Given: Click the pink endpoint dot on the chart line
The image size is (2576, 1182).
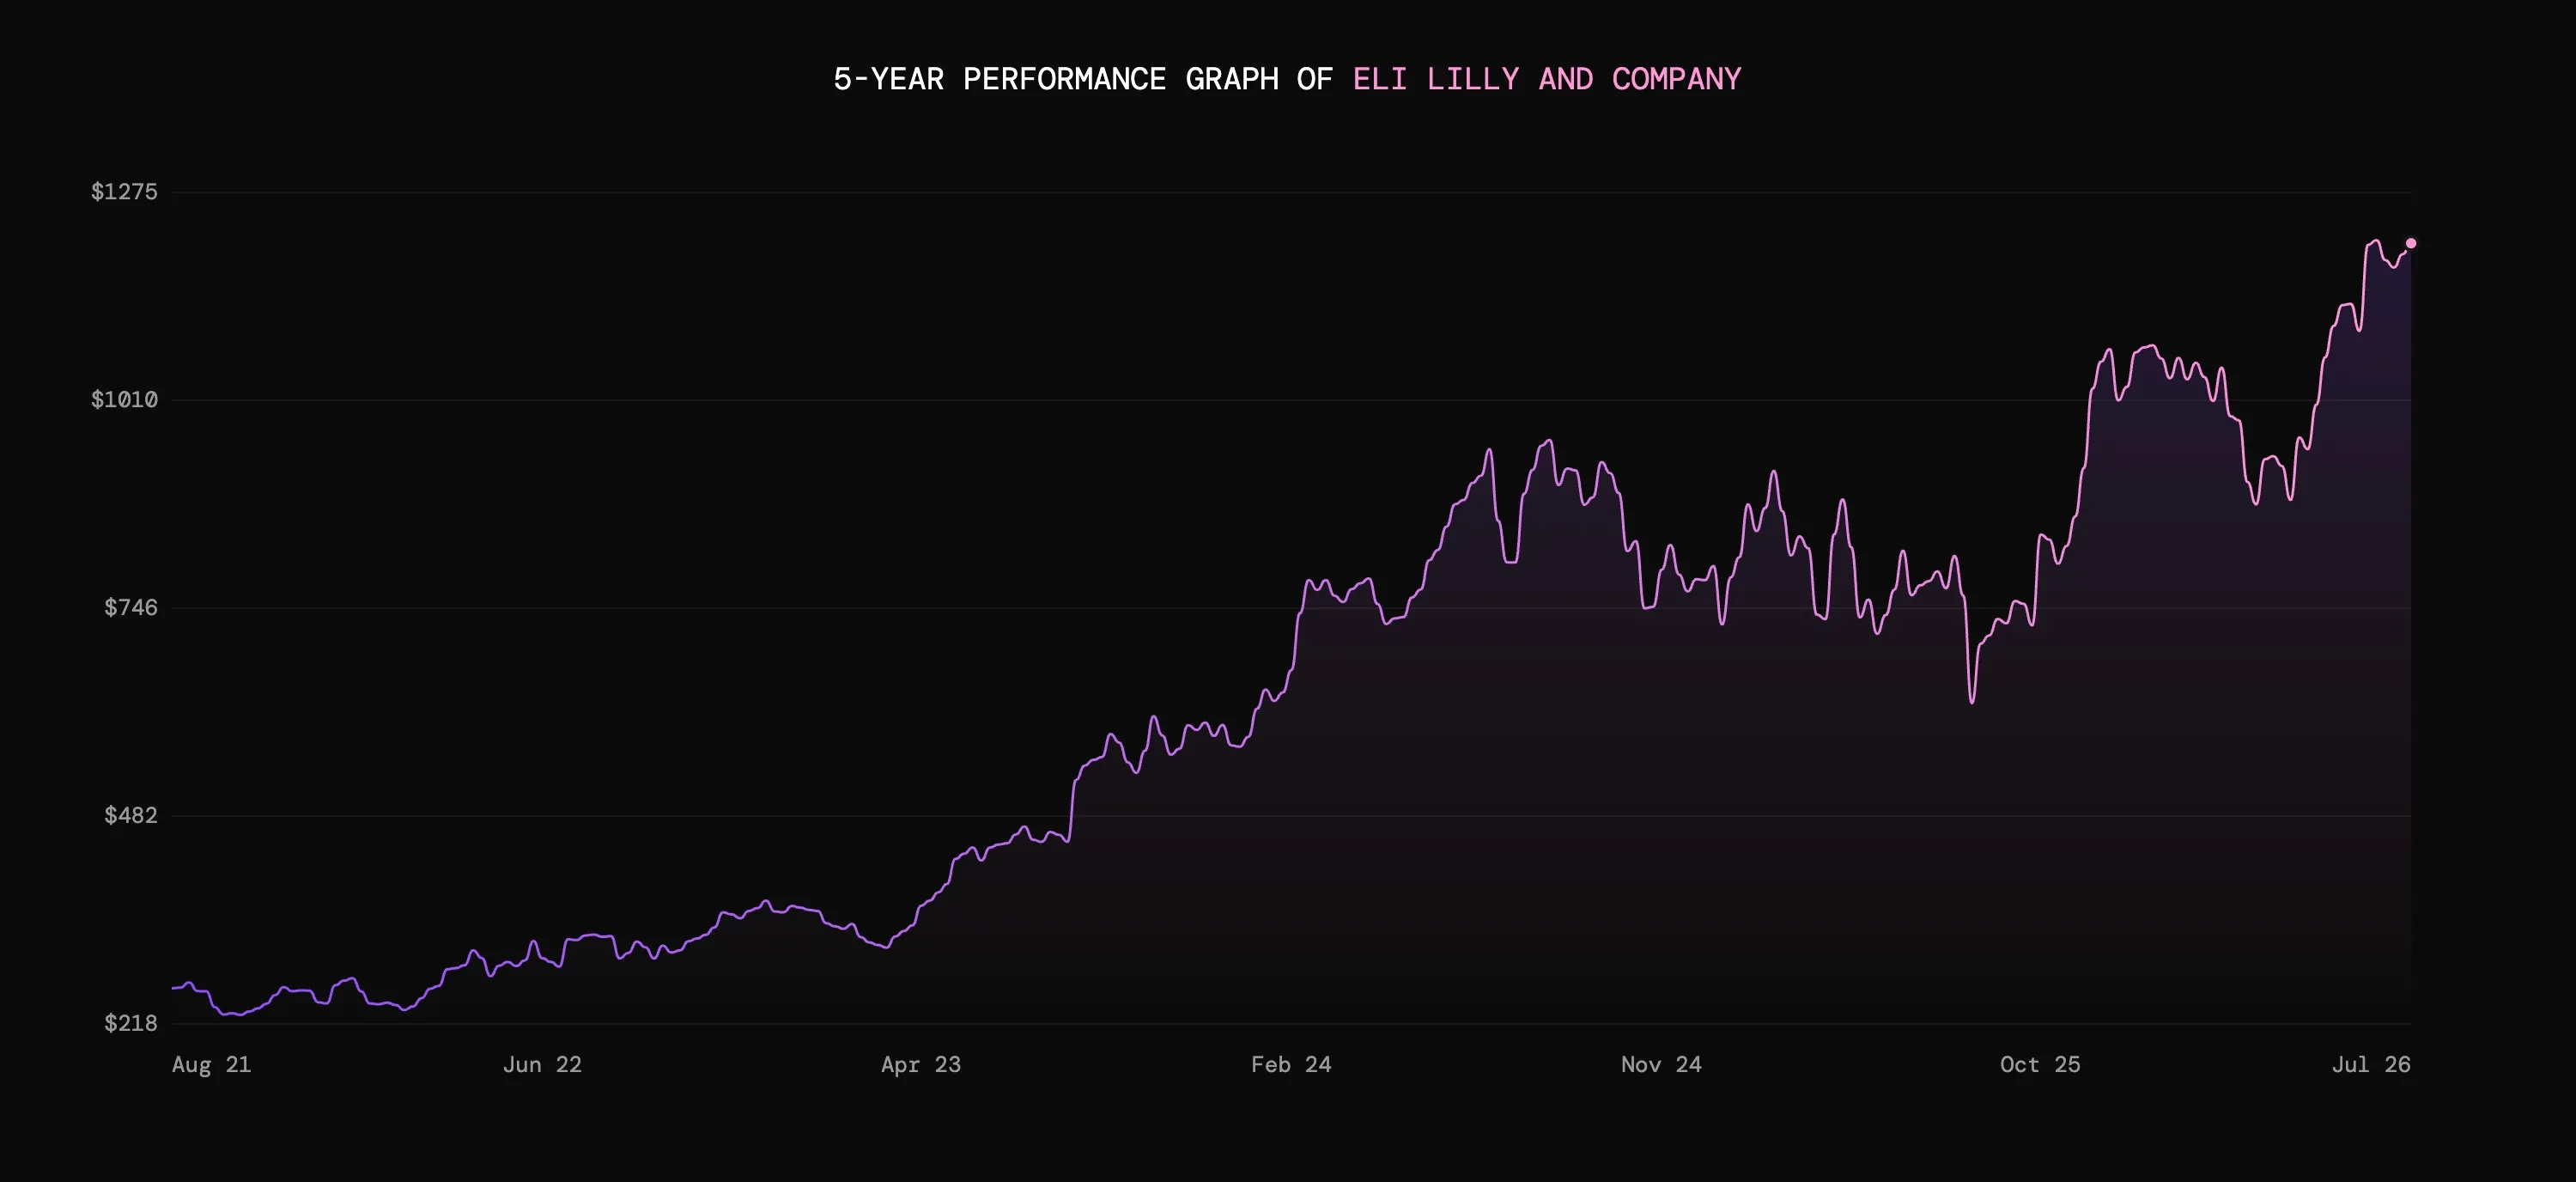Looking at the screenshot, I should [x=2411, y=243].
